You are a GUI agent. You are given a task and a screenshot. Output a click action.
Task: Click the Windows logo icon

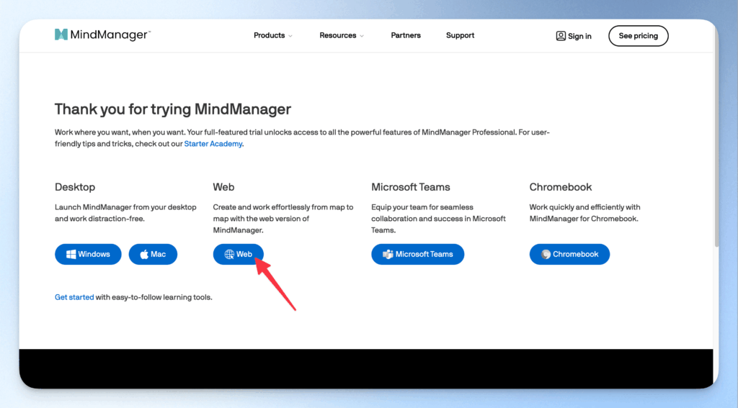coord(71,254)
